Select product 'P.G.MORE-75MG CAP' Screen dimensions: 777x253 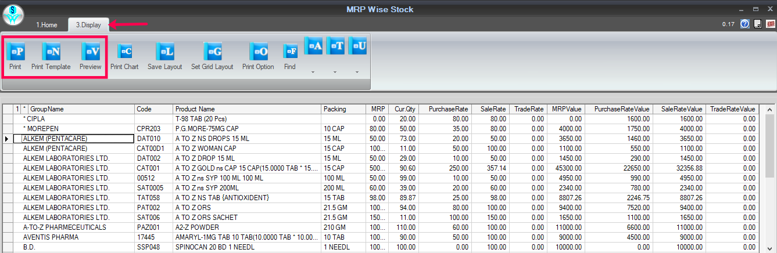[x=248, y=129]
